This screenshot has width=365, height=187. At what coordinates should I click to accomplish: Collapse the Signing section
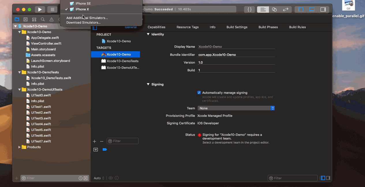click(148, 84)
